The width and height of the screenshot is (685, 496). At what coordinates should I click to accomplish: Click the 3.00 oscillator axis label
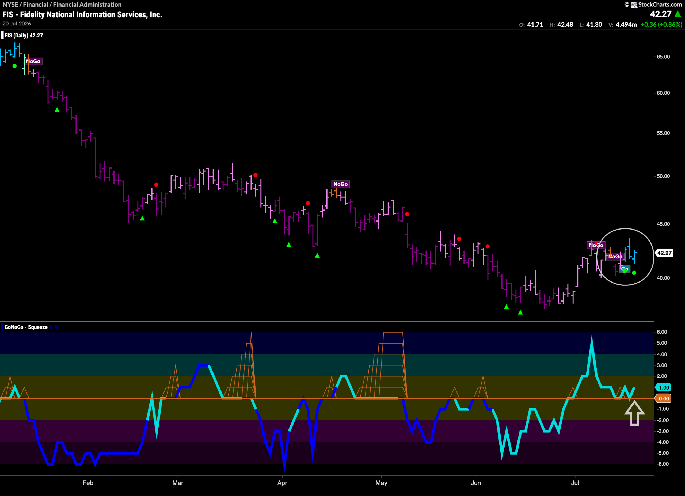(x=662, y=365)
